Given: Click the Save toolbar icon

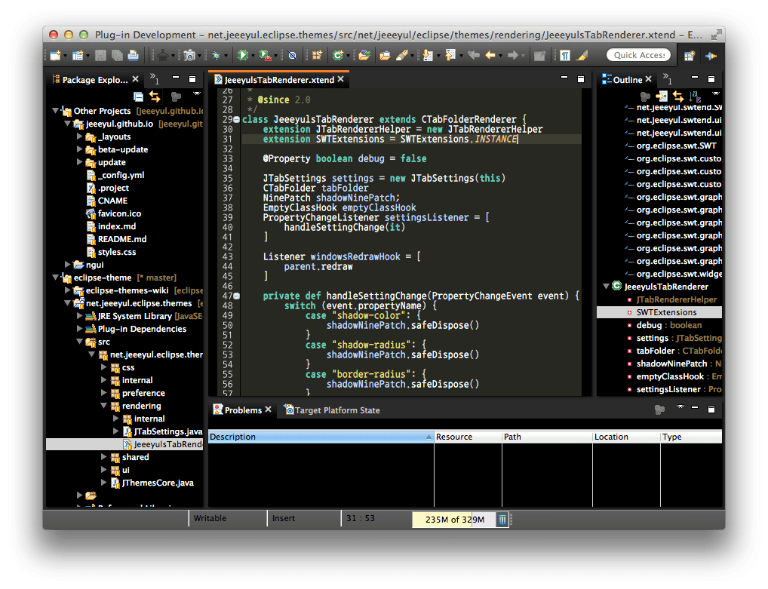Looking at the screenshot, I should point(100,55).
